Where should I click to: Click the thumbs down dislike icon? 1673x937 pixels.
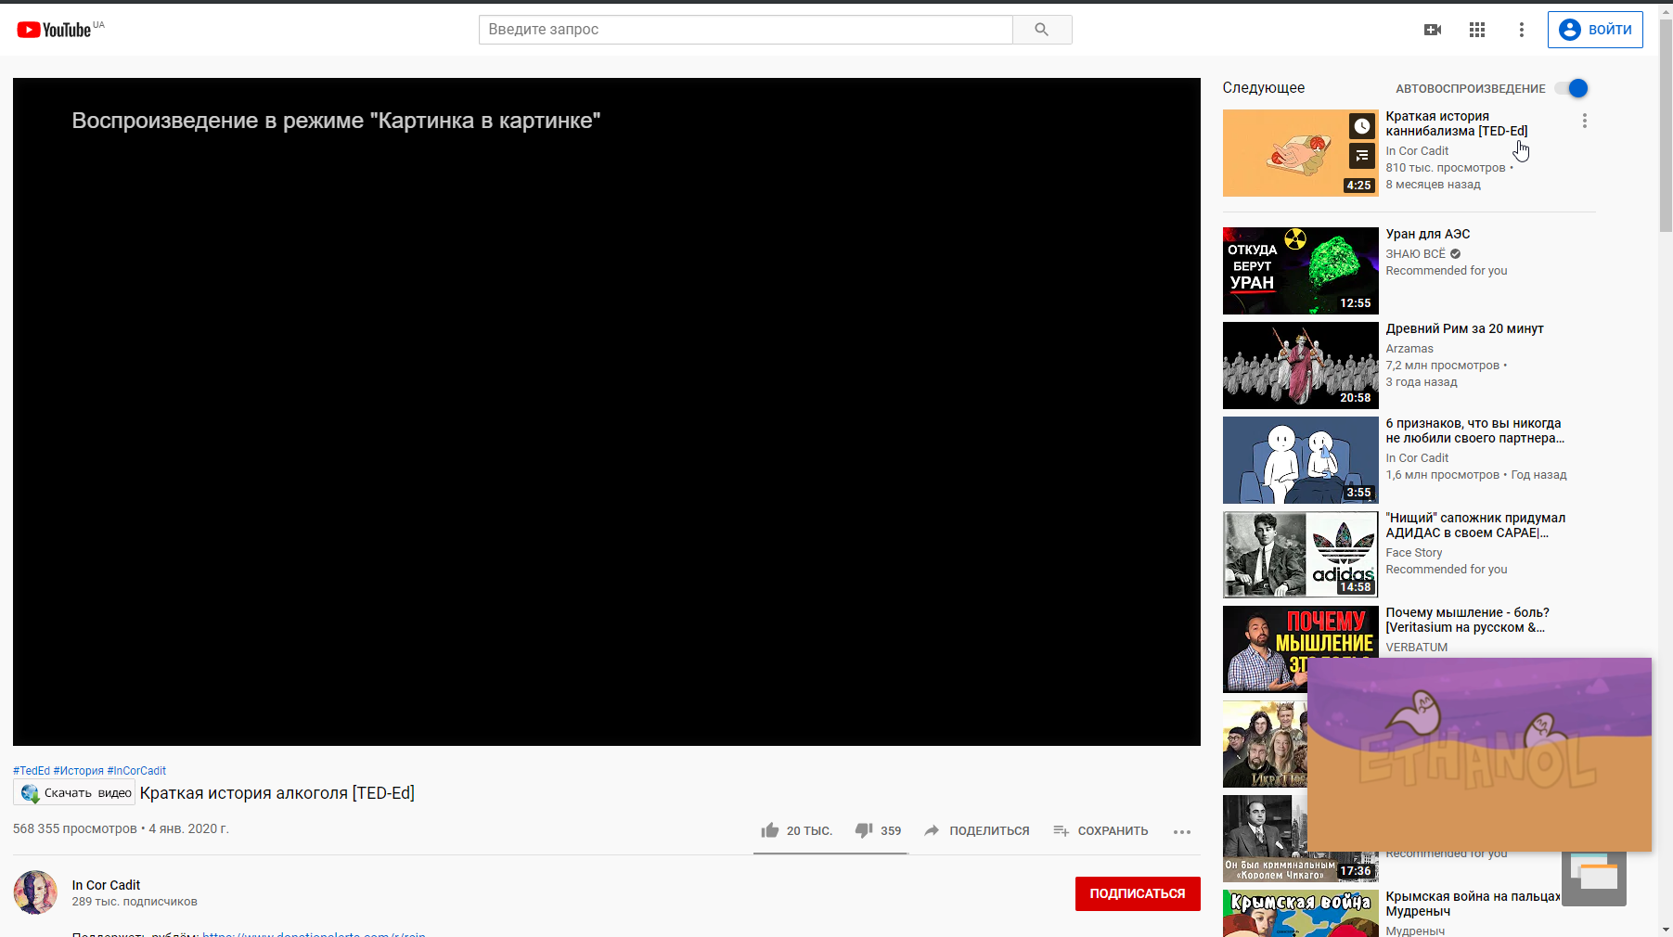864,830
